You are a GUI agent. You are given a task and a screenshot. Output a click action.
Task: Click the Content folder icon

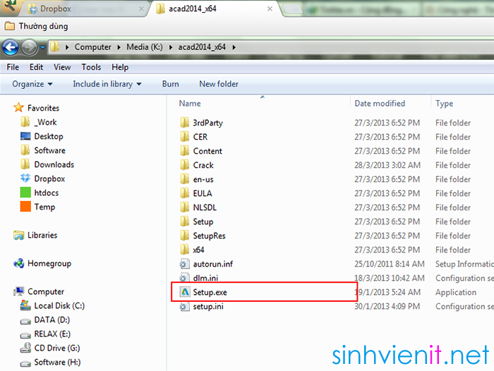[x=185, y=151]
